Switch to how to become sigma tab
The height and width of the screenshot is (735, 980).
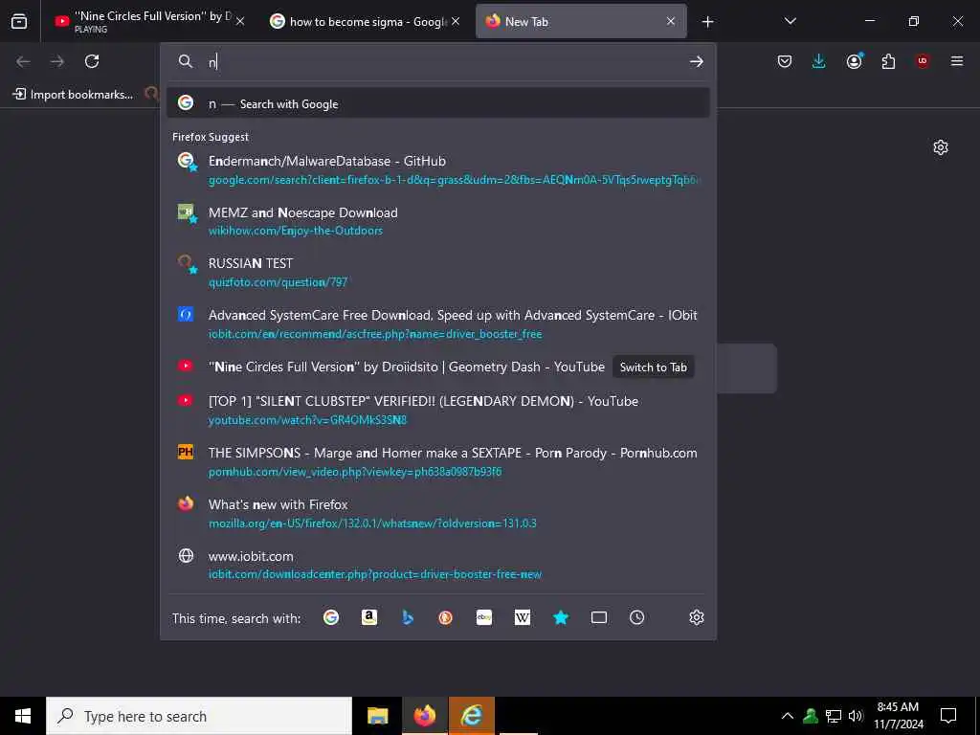(365, 21)
